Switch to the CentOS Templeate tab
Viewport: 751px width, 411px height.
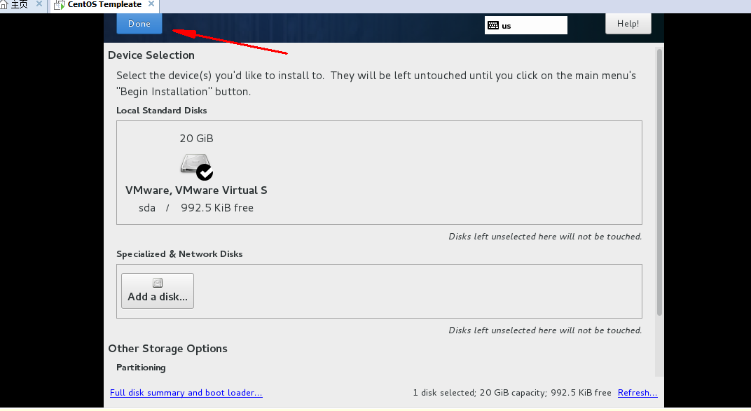[104, 5]
